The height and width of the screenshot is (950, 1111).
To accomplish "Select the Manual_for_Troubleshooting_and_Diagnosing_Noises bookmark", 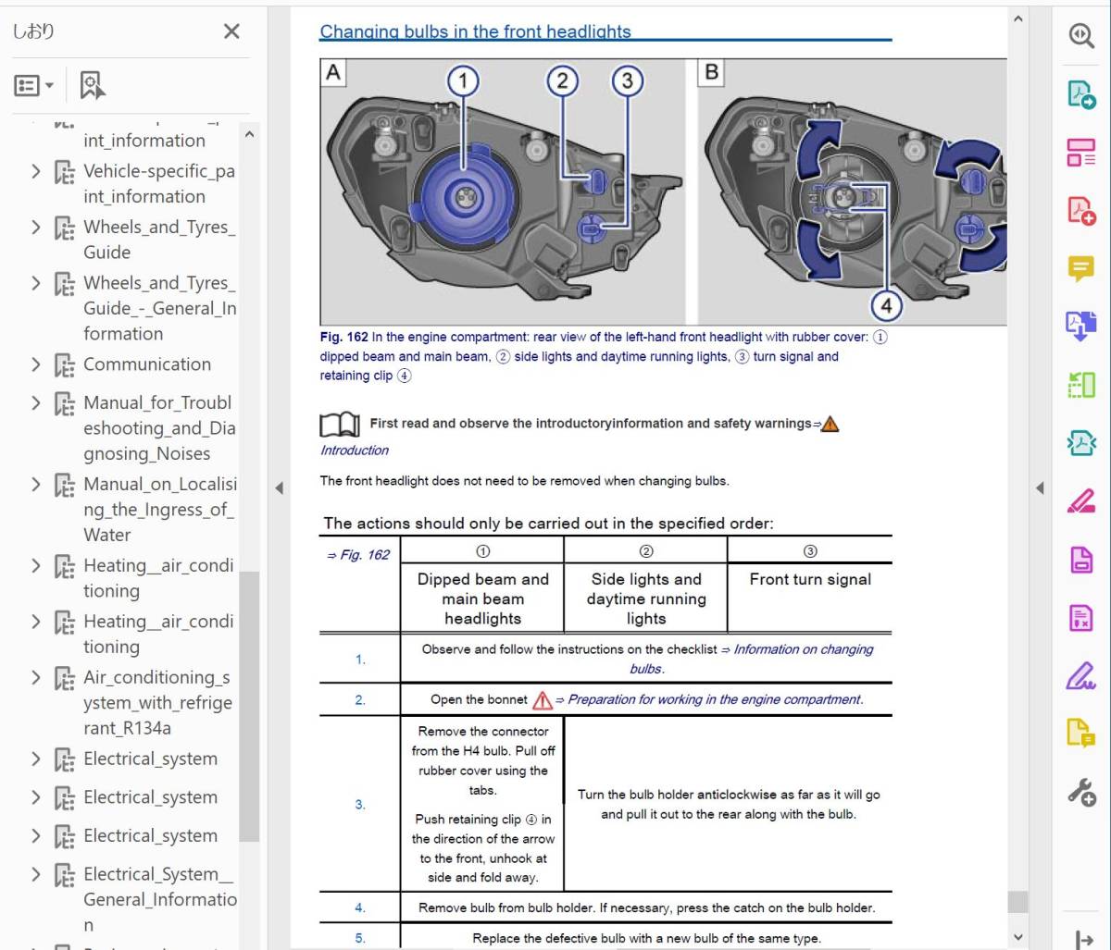I will 159,428.
